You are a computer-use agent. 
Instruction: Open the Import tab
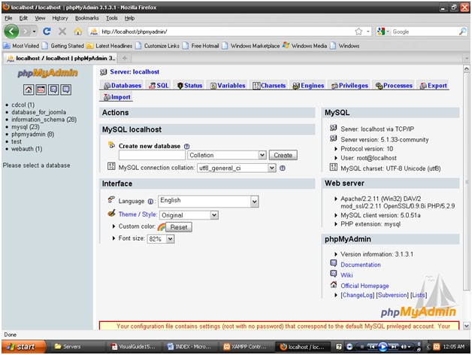point(116,97)
